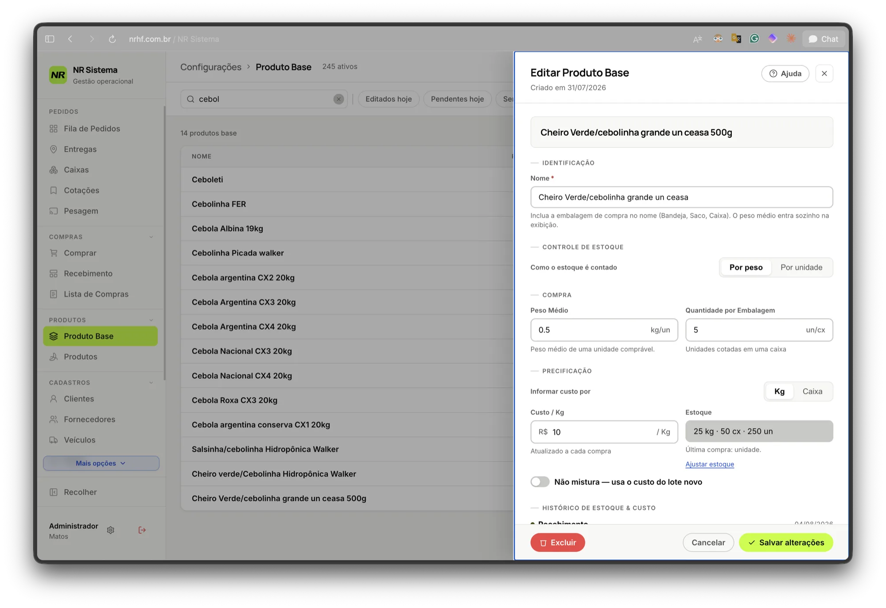Go to Configurações breadcrumb
The image size is (886, 608).
pos(211,67)
